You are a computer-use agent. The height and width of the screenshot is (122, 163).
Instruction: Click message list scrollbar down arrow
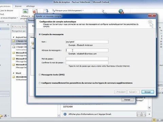coord(59,116)
